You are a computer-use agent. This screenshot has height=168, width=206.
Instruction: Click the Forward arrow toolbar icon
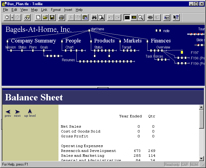(18, 18)
